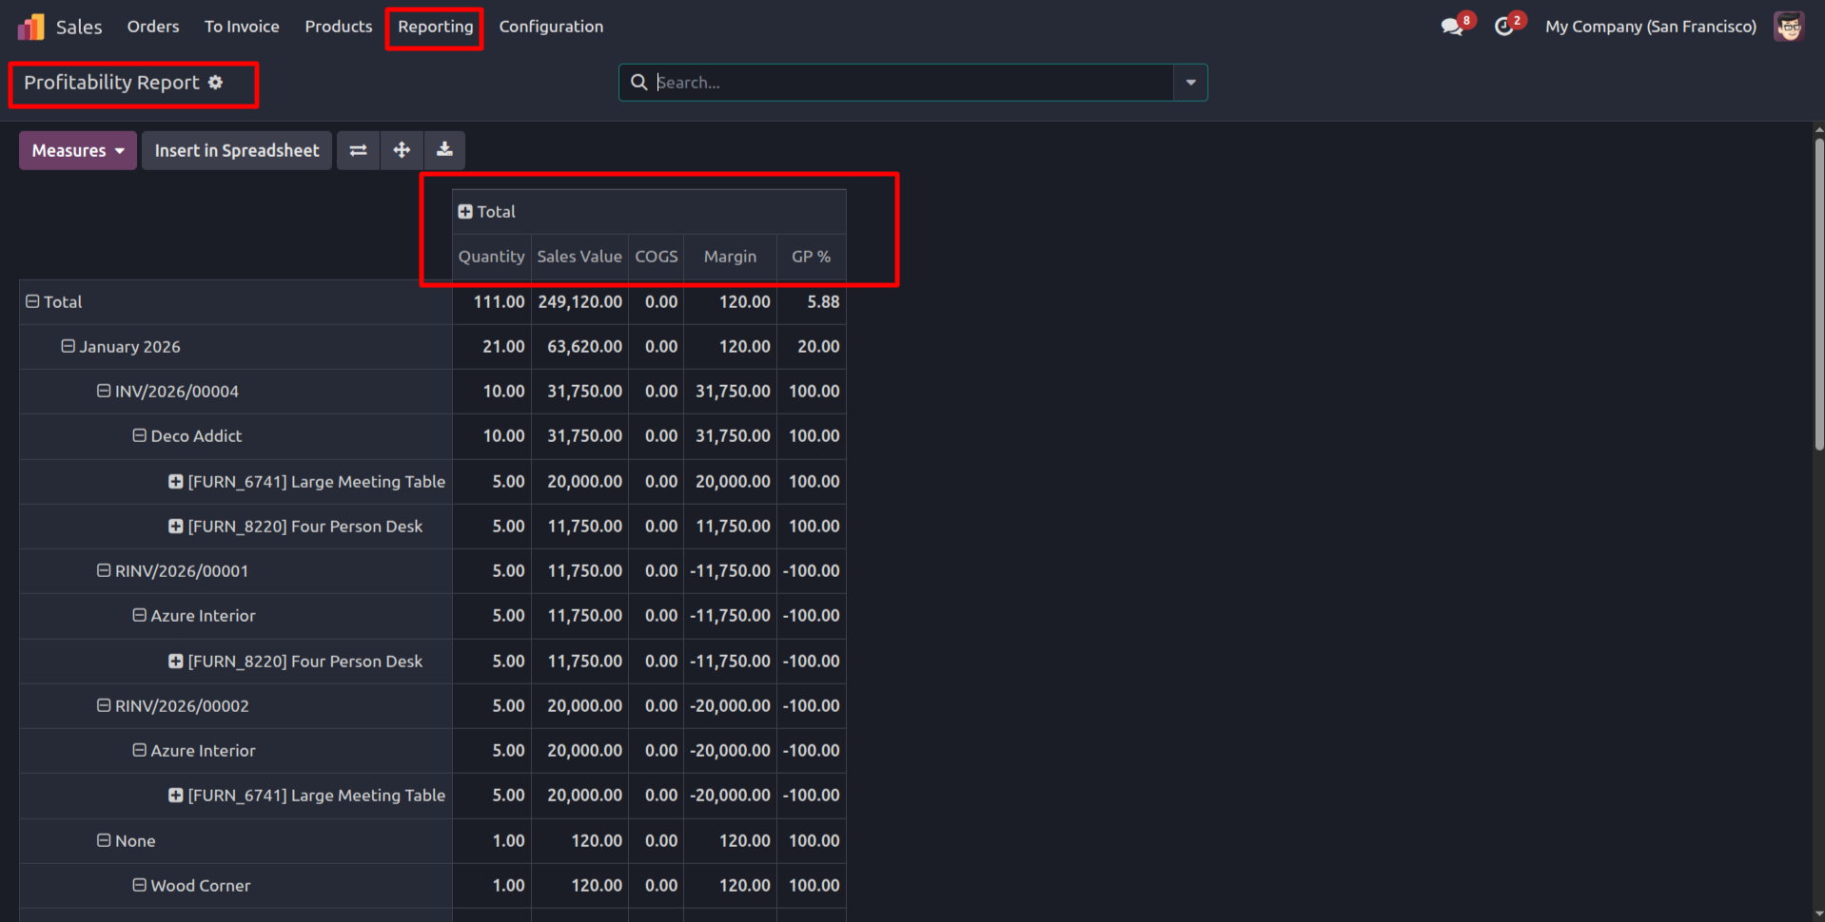Open the Profitability Report gear settings

216,83
